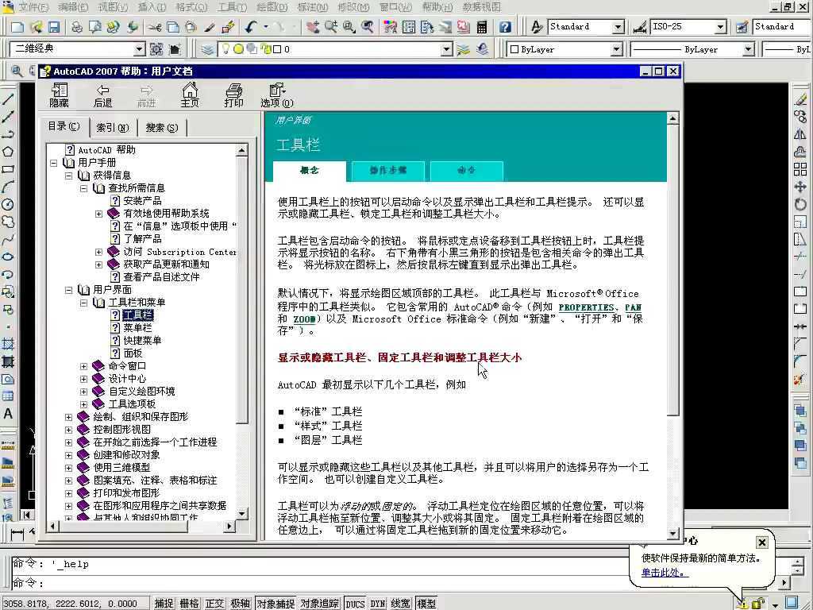The width and height of the screenshot is (813, 610).
Task: Click the Cut scissors icon
Action: click(155, 27)
